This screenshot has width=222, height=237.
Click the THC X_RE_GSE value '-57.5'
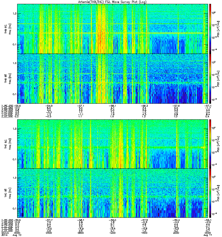(144, 220)
